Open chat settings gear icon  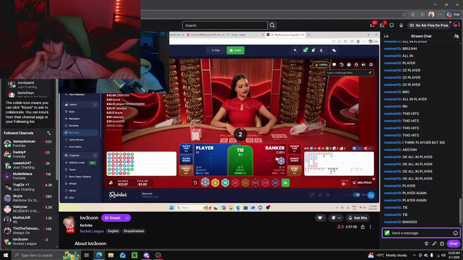tap(442, 244)
